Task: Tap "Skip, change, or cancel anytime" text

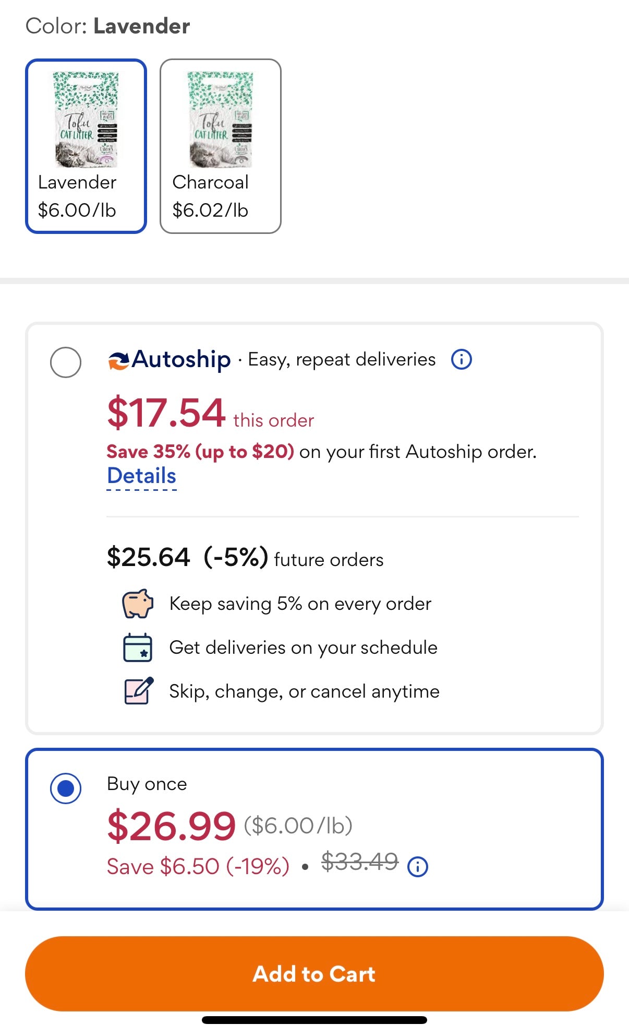Action: 304,691
